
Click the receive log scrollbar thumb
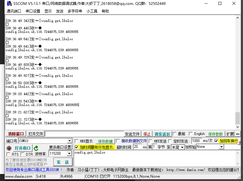coord(238,118)
